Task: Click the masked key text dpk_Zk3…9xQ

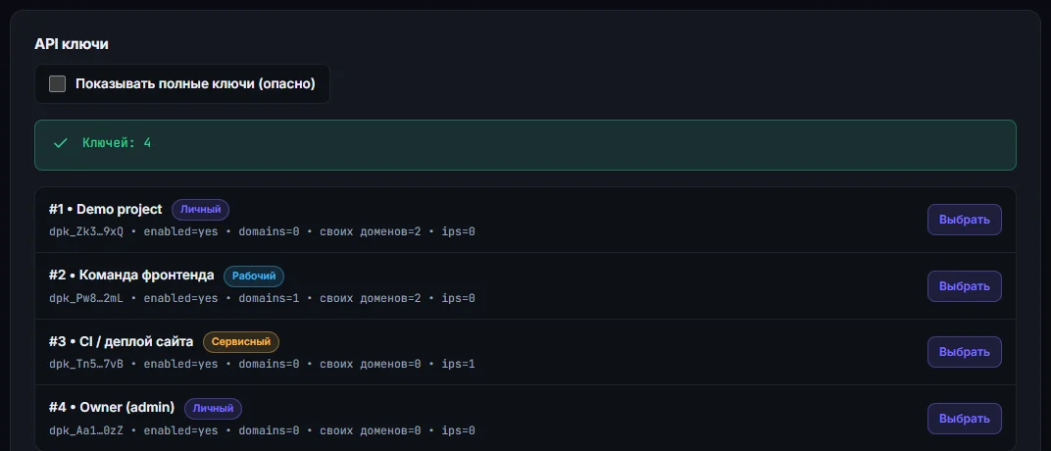Action: click(86, 231)
